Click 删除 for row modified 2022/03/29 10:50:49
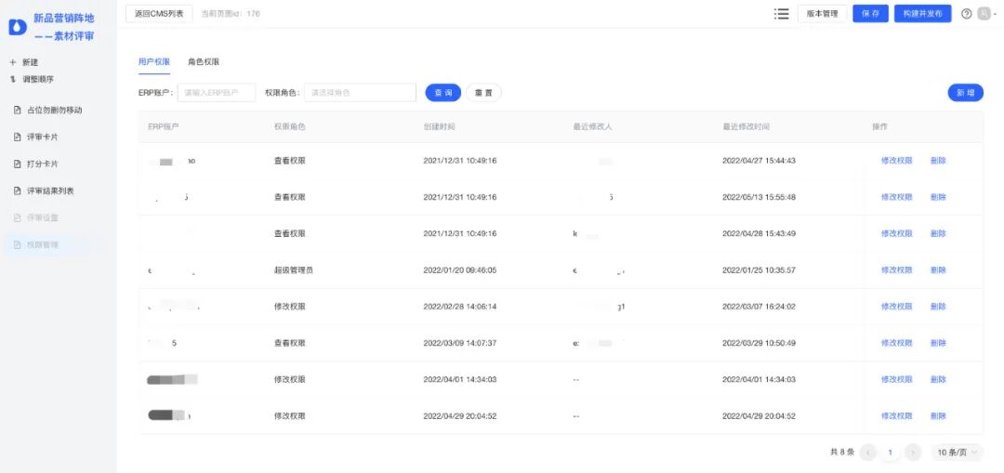Image resolution: width=1004 pixels, height=473 pixels. click(x=938, y=343)
